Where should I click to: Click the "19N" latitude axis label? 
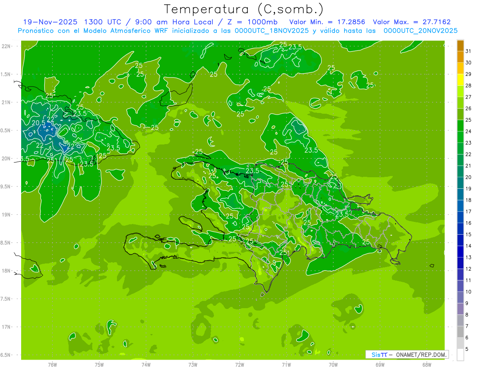pos(6,215)
